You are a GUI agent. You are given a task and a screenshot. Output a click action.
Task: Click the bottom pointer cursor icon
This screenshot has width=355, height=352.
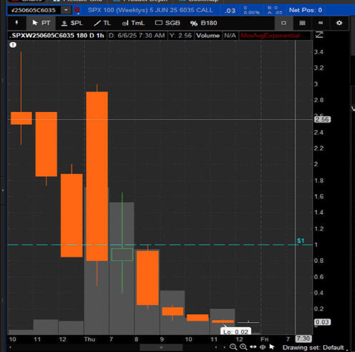pos(272,347)
